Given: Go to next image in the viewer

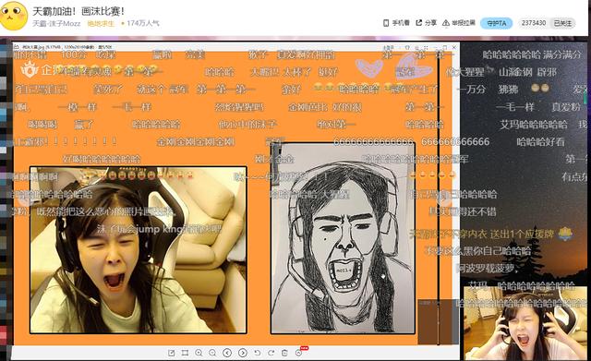Looking at the screenshot, I should tap(243, 353).
